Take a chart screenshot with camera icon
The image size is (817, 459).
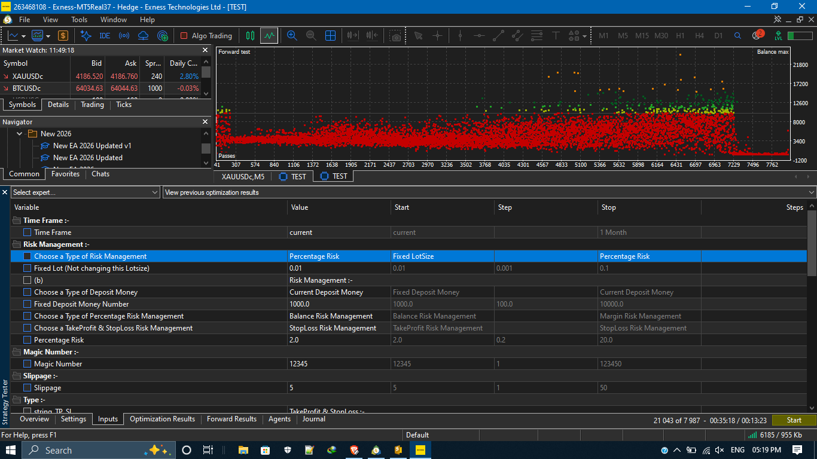395,36
